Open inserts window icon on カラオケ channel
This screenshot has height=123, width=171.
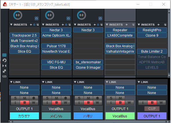click(38, 25)
